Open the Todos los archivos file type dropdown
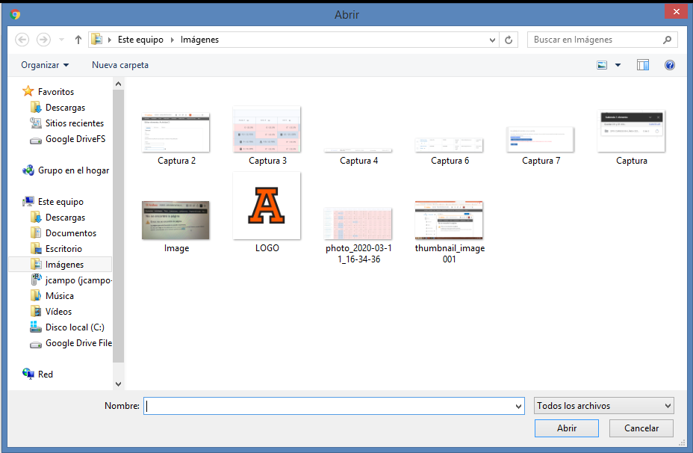 pyautogui.click(x=604, y=406)
